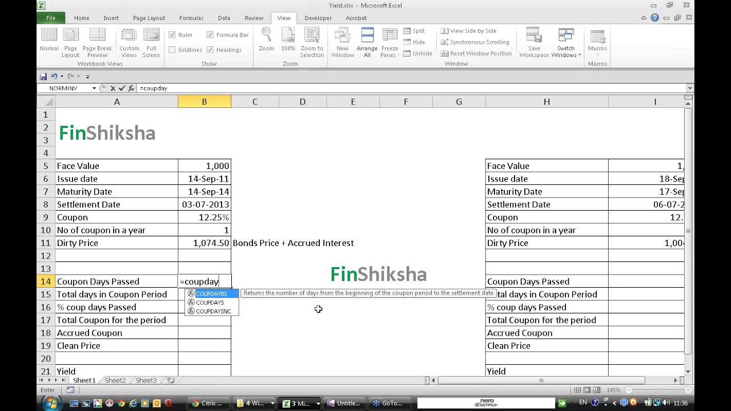Customize Quick Access Toolbar dropdown
This screenshot has width=731, height=411.
(87, 76)
